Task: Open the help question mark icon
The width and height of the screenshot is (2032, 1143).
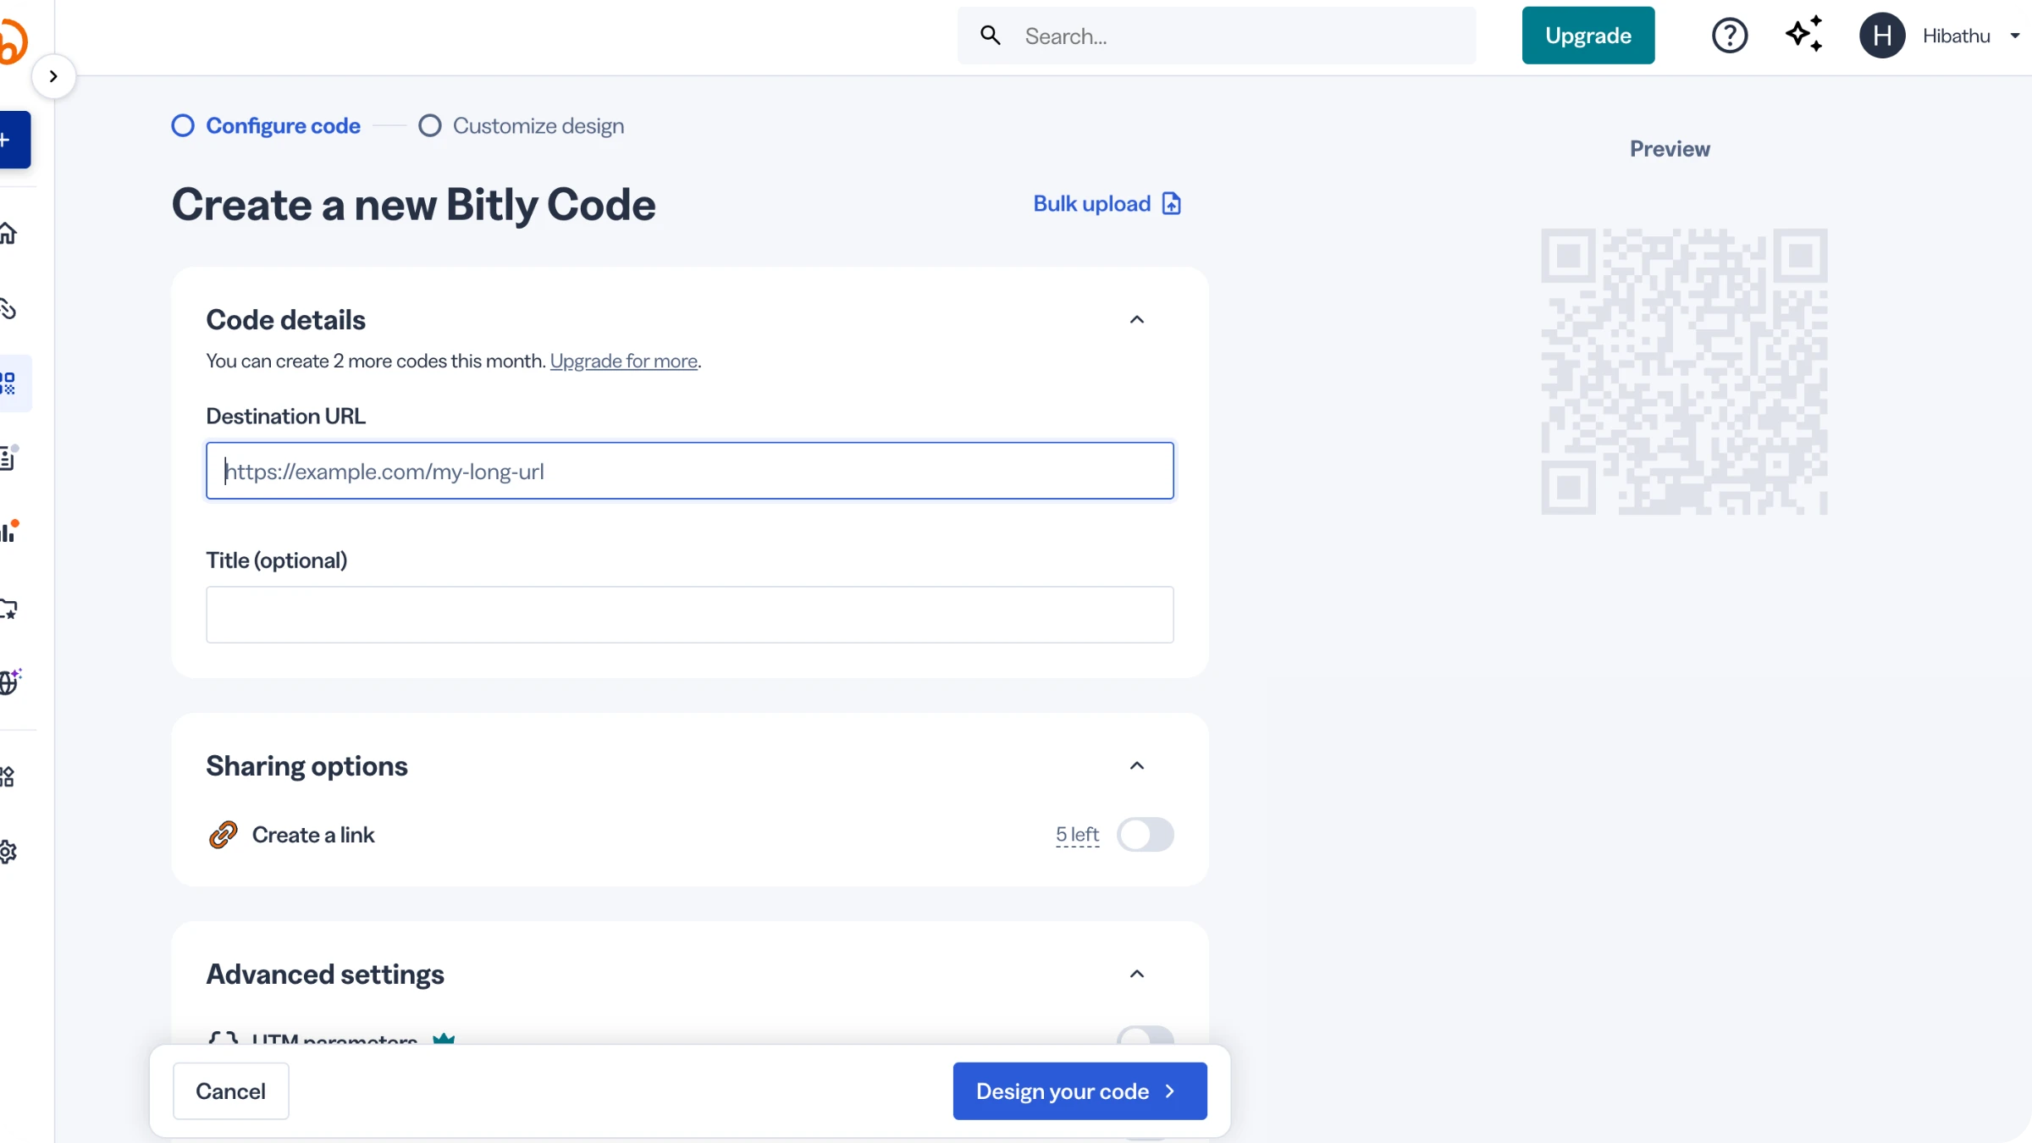Action: pyautogui.click(x=1729, y=36)
